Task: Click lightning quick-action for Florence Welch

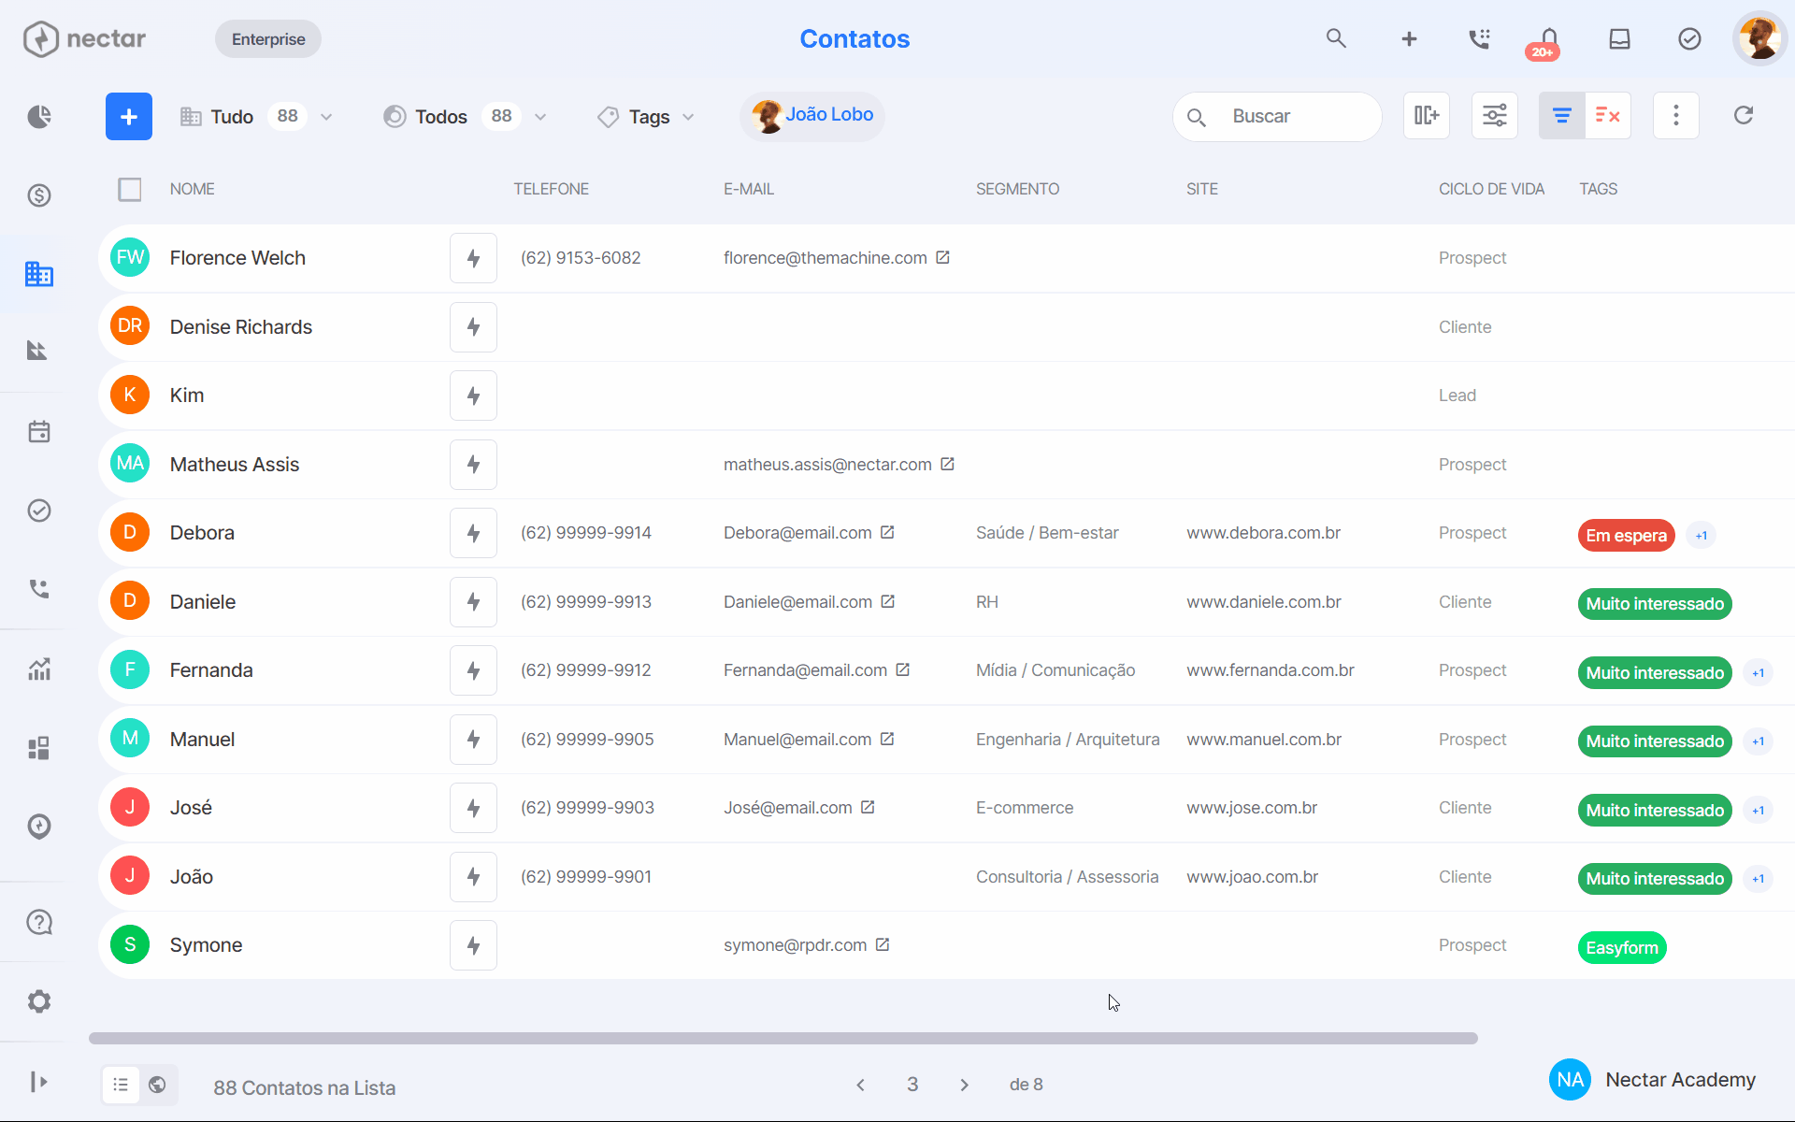Action: (473, 258)
